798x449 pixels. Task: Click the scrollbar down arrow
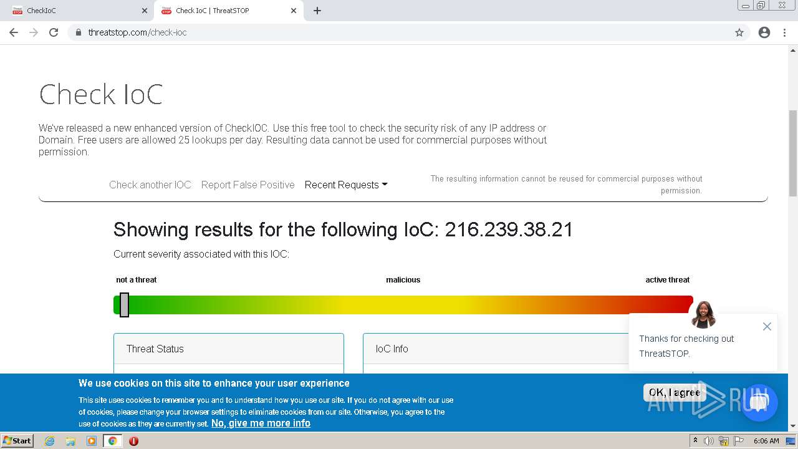[793, 427]
